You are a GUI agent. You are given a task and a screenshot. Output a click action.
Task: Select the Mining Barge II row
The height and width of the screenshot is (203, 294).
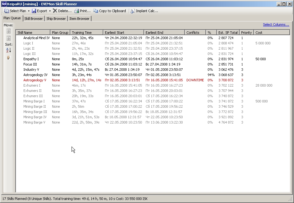pyautogui.click(x=153, y=106)
